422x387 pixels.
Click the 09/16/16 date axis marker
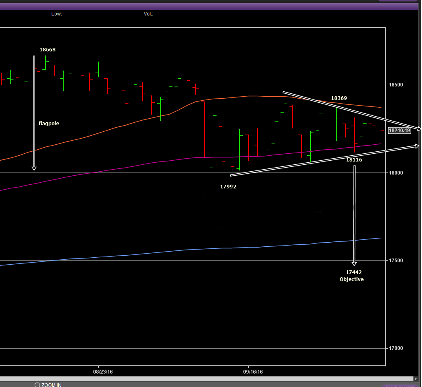pos(253,372)
